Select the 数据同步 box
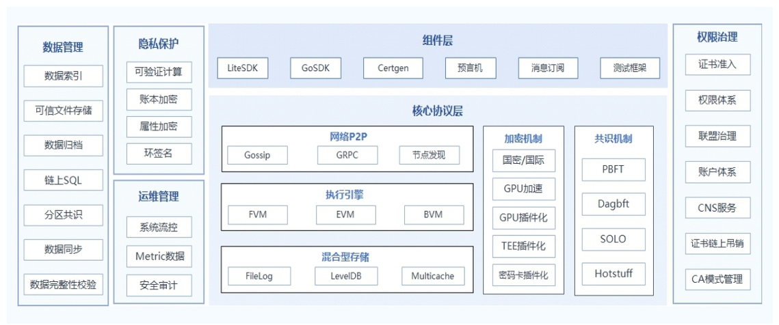 point(63,250)
